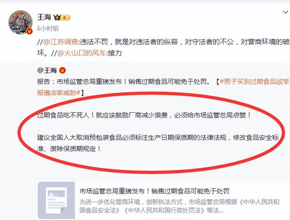This screenshot has height=220, width=290.
Task: Click paragraph beginning 建议全国人大取消
Action: pos(158,143)
